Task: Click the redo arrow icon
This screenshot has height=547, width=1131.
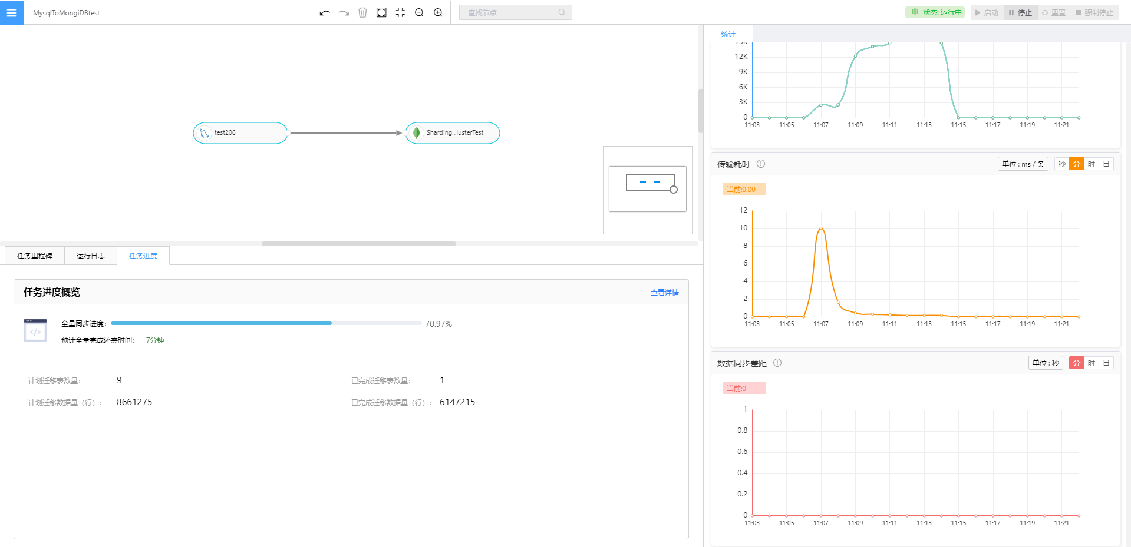Action: (x=344, y=12)
